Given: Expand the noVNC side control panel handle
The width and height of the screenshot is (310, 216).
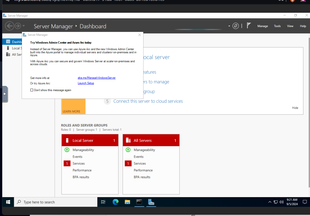Looking at the screenshot, I should (5, 94).
